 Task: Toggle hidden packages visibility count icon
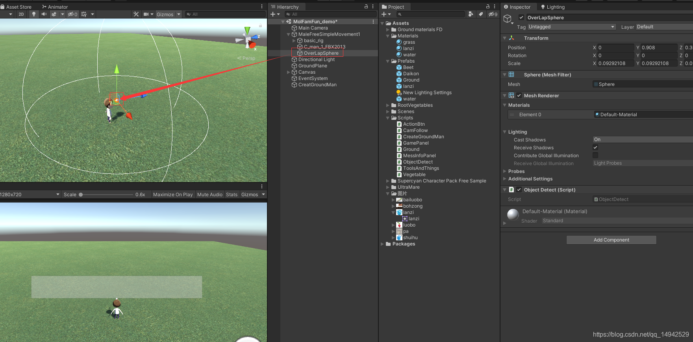[493, 14]
